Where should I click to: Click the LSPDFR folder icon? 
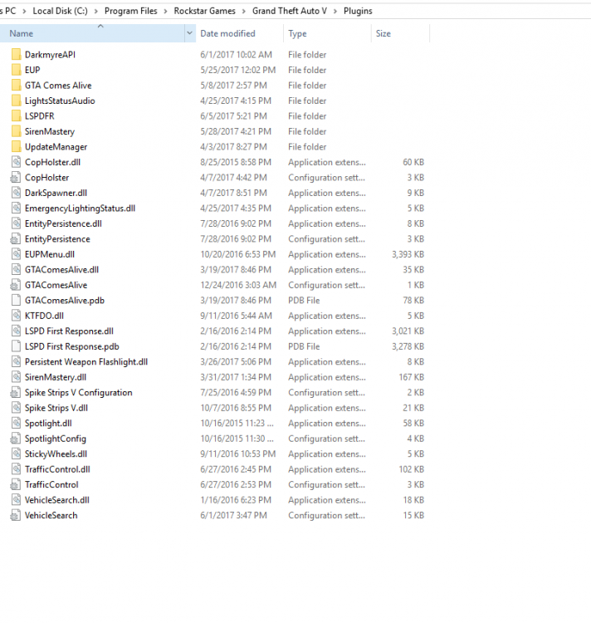click(x=16, y=116)
